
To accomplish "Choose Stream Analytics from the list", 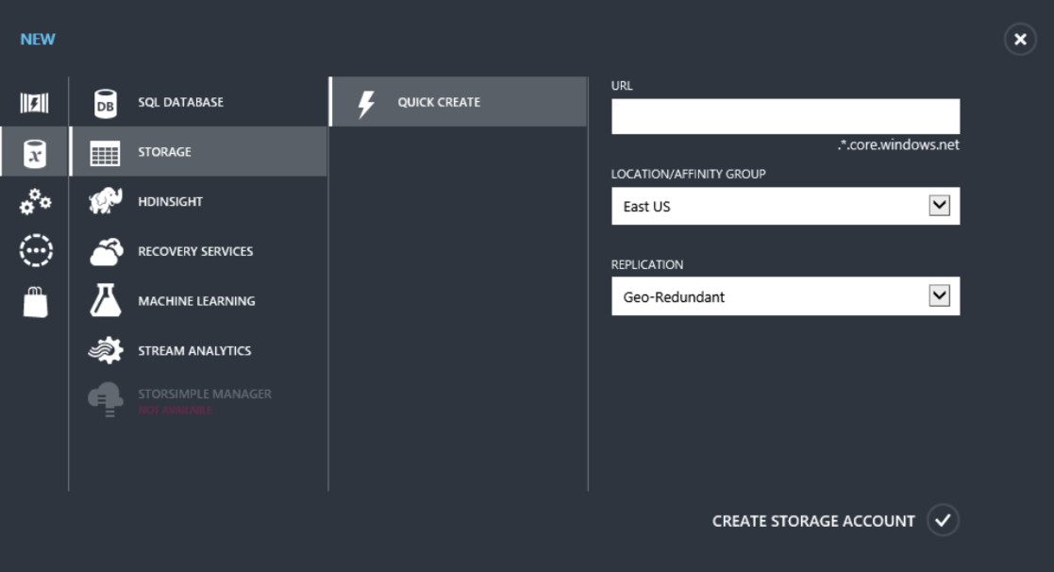I will pos(199,351).
